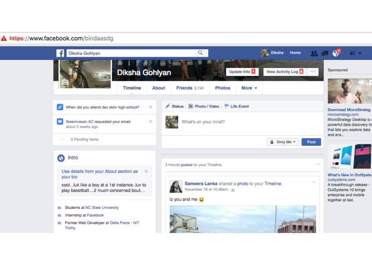372x264 pixels.
Task: Open the friend requests icon
Action: click(314, 53)
